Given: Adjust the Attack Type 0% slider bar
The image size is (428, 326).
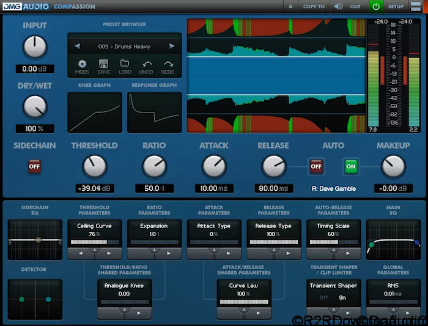Looking at the screenshot, I should tap(214, 242).
